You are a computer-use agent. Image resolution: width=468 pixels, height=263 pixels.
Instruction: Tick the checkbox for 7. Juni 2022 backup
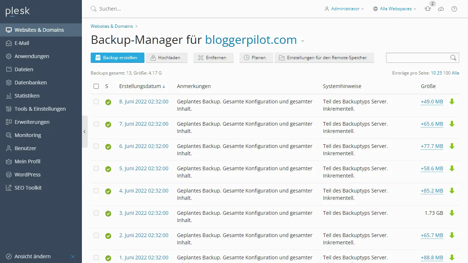[x=96, y=124]
